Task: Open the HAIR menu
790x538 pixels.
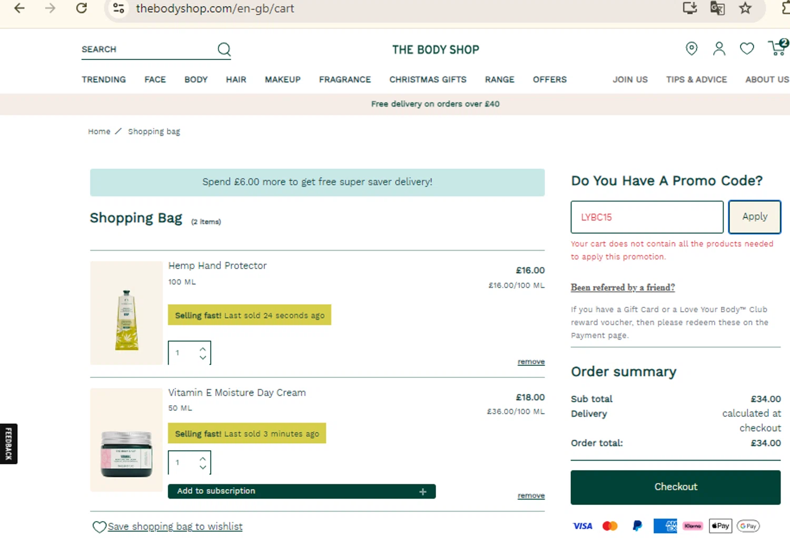Action: click(236, 79)
